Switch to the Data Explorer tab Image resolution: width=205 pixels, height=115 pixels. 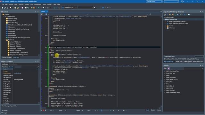click(x=188, y=61)
